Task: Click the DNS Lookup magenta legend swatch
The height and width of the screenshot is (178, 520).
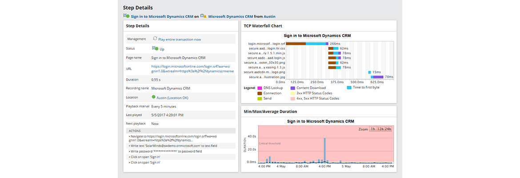Action: pyautogui.click(x=260, y=88)
